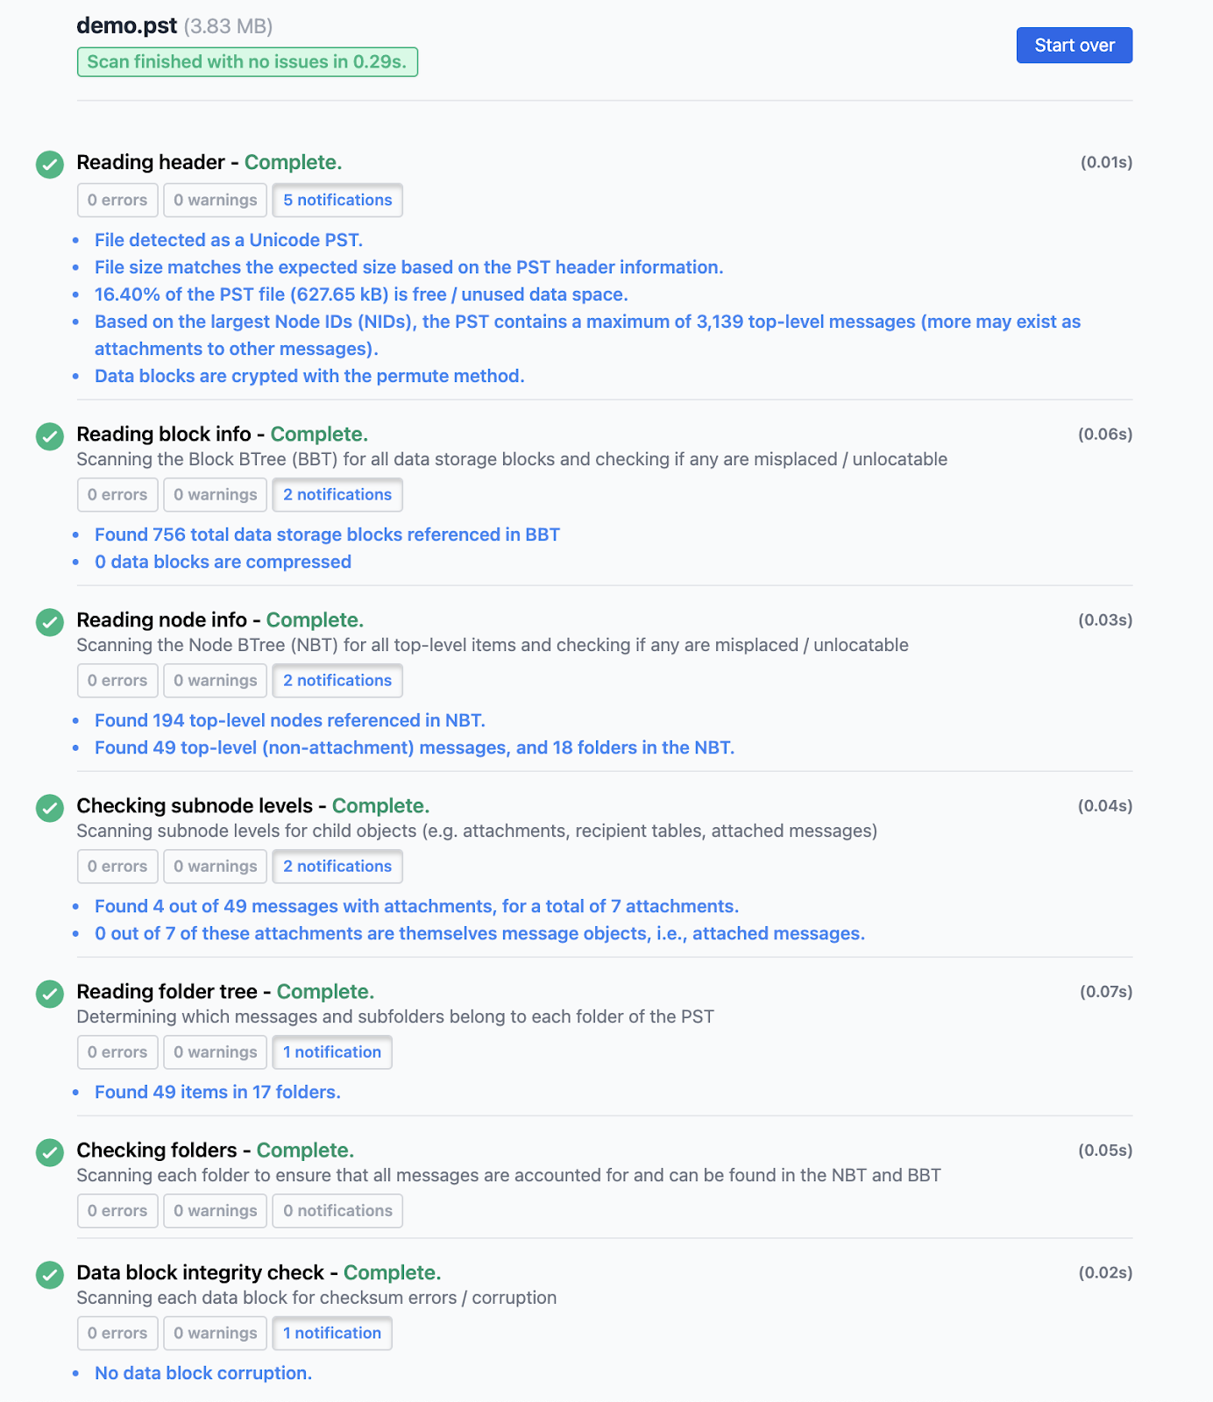Expand 0 warnings under Reading block info

coord(215,495)
